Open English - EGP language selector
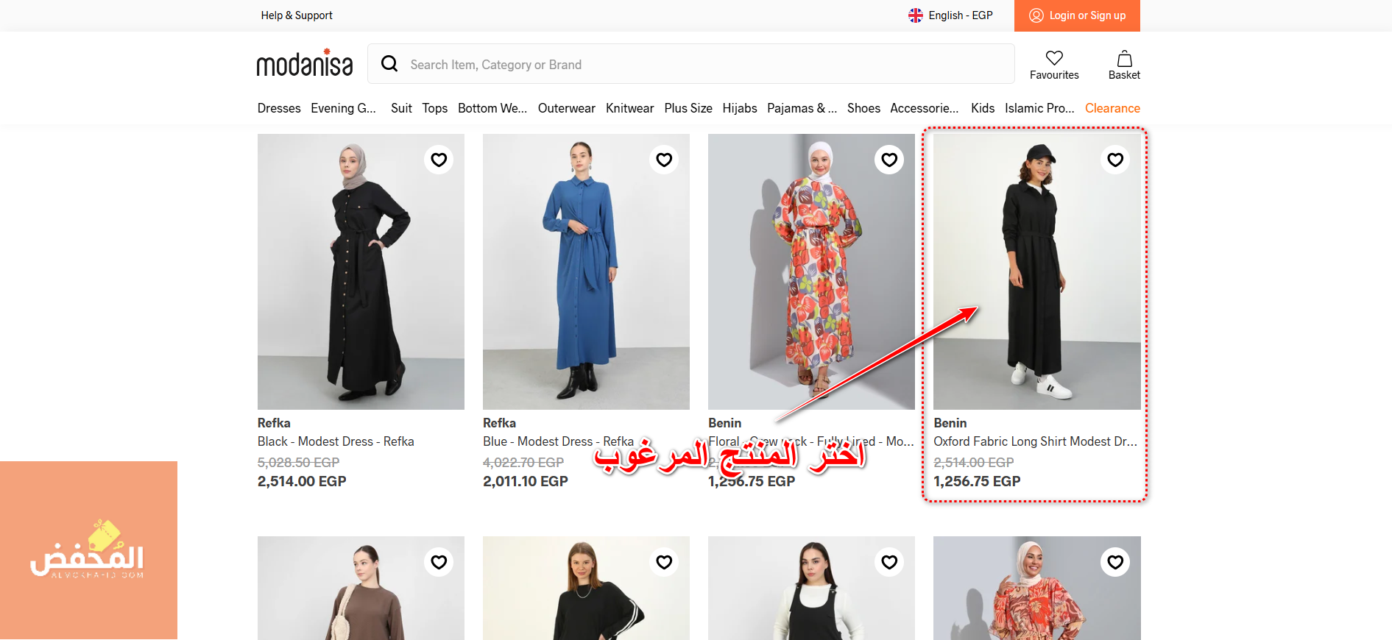This screenshot has height=640, width=1392. tap(950, 15)
